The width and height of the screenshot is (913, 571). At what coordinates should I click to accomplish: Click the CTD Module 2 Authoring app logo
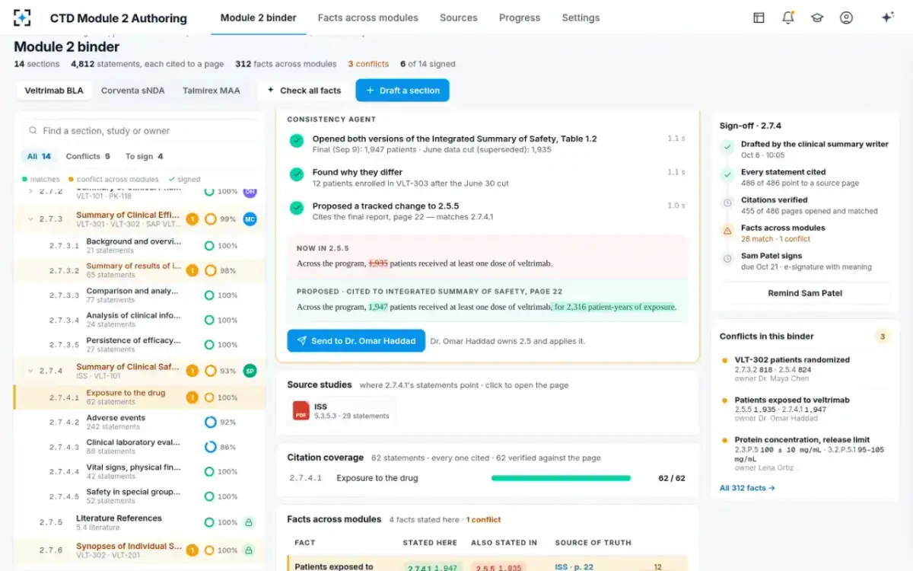(x=23, y=18)
